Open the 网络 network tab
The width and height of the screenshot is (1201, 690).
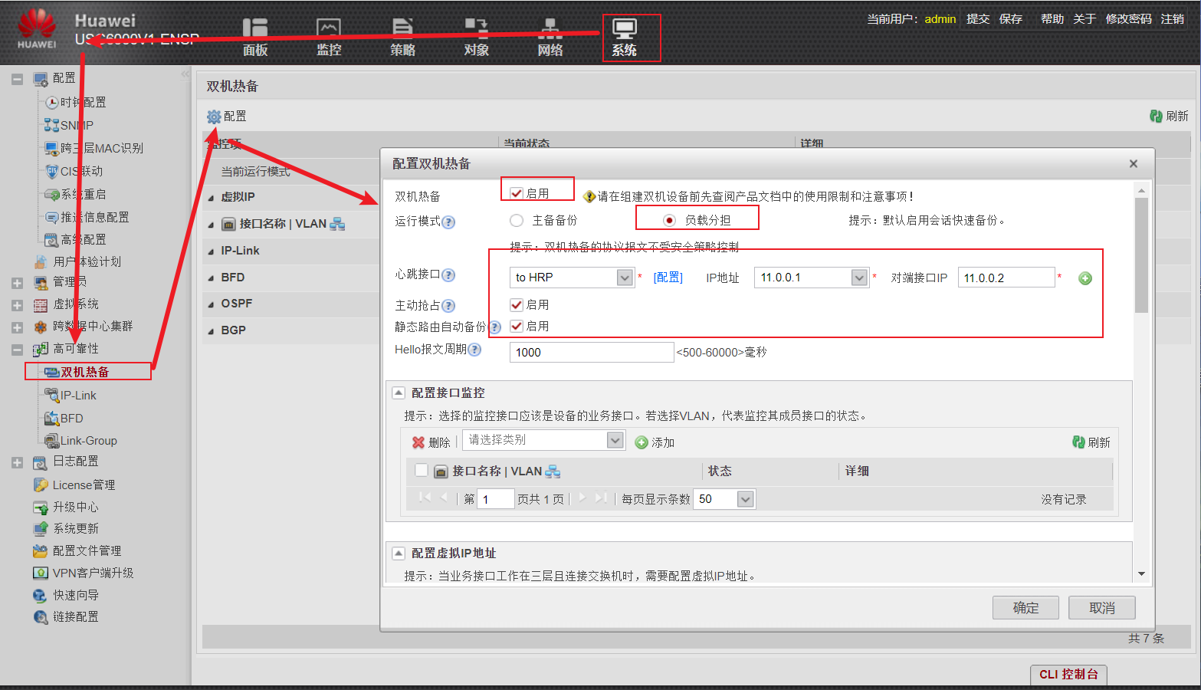[550, 38]
